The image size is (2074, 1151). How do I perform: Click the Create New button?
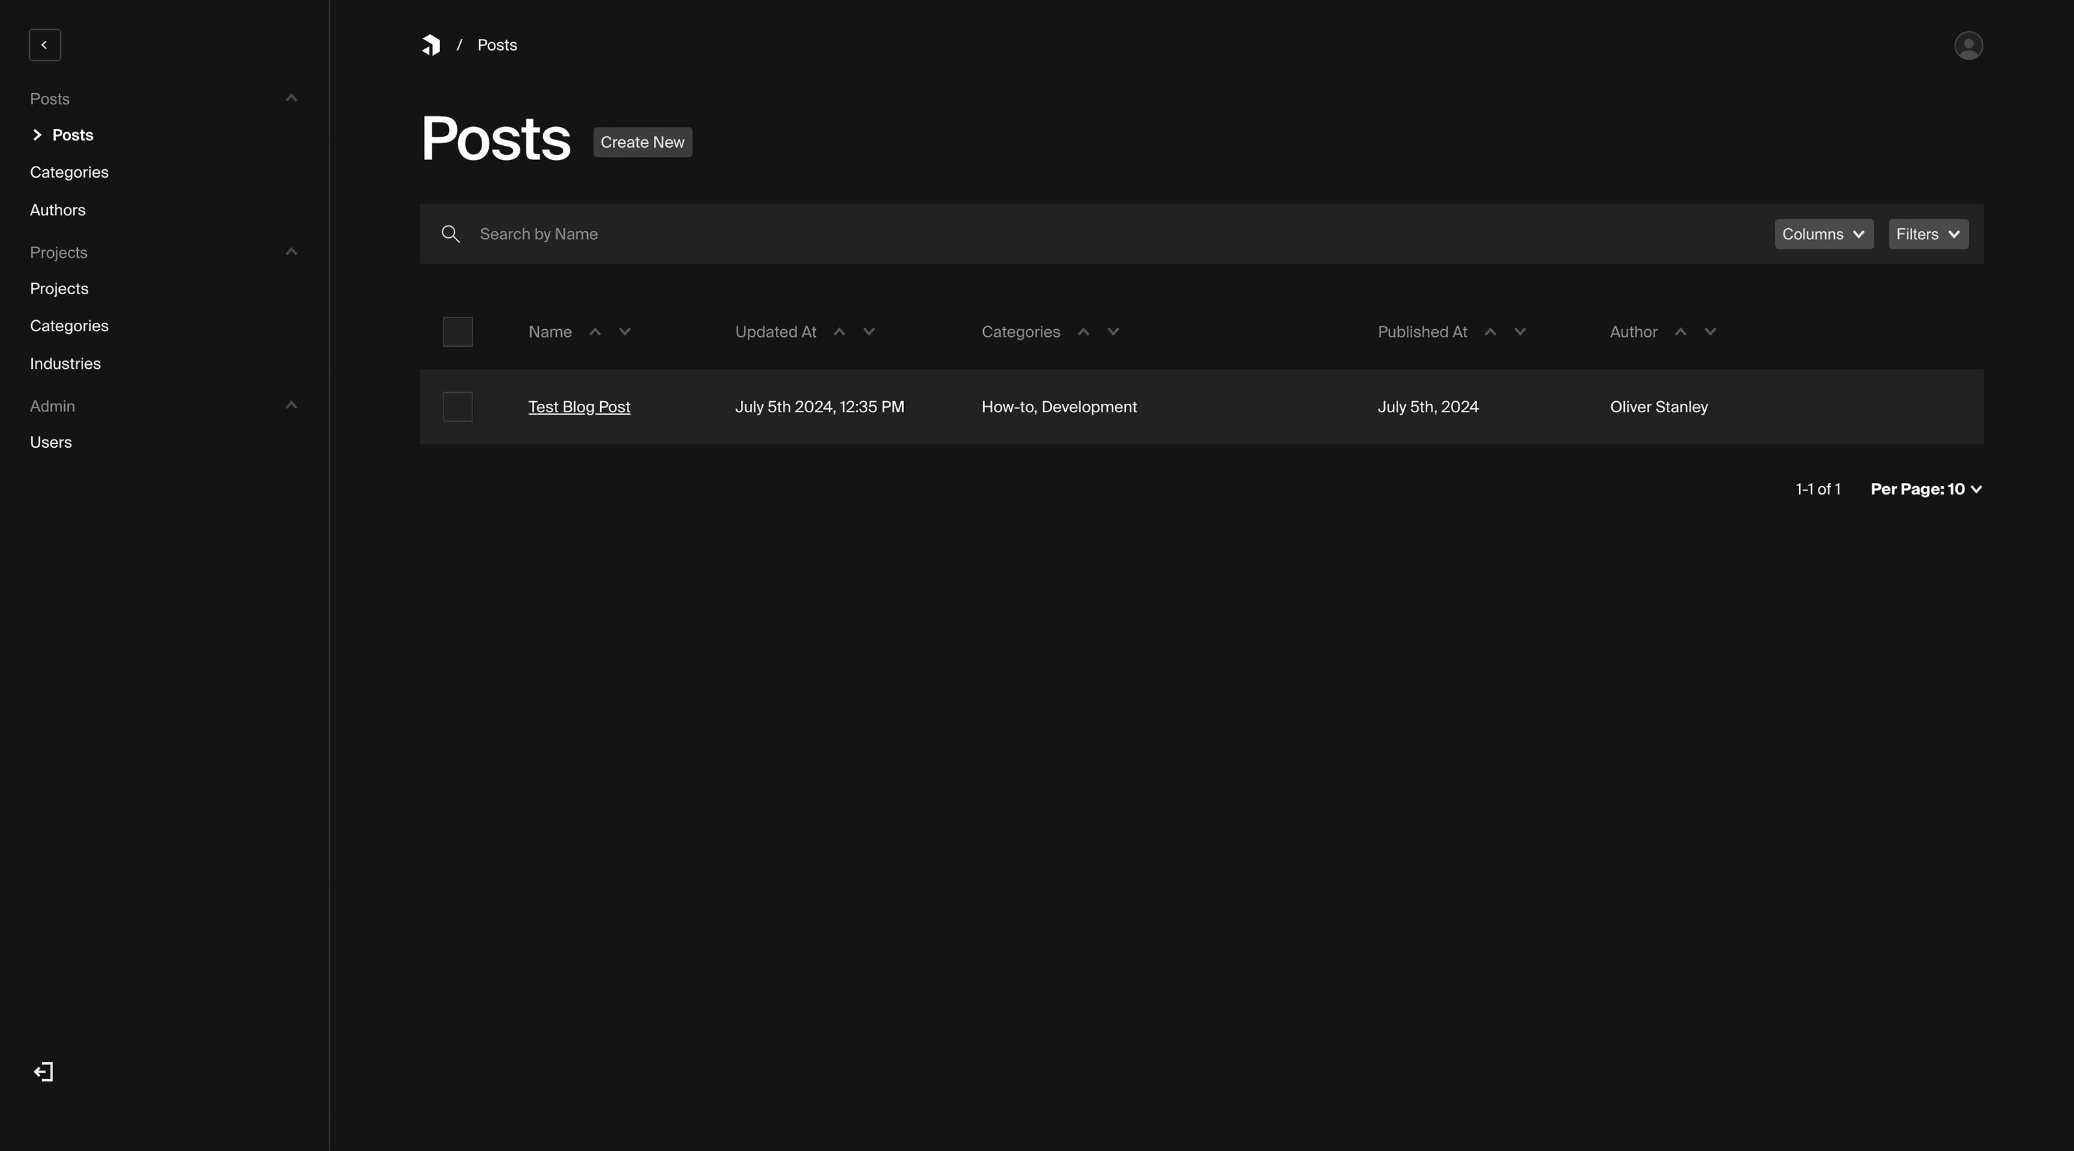tap(642, 142)
